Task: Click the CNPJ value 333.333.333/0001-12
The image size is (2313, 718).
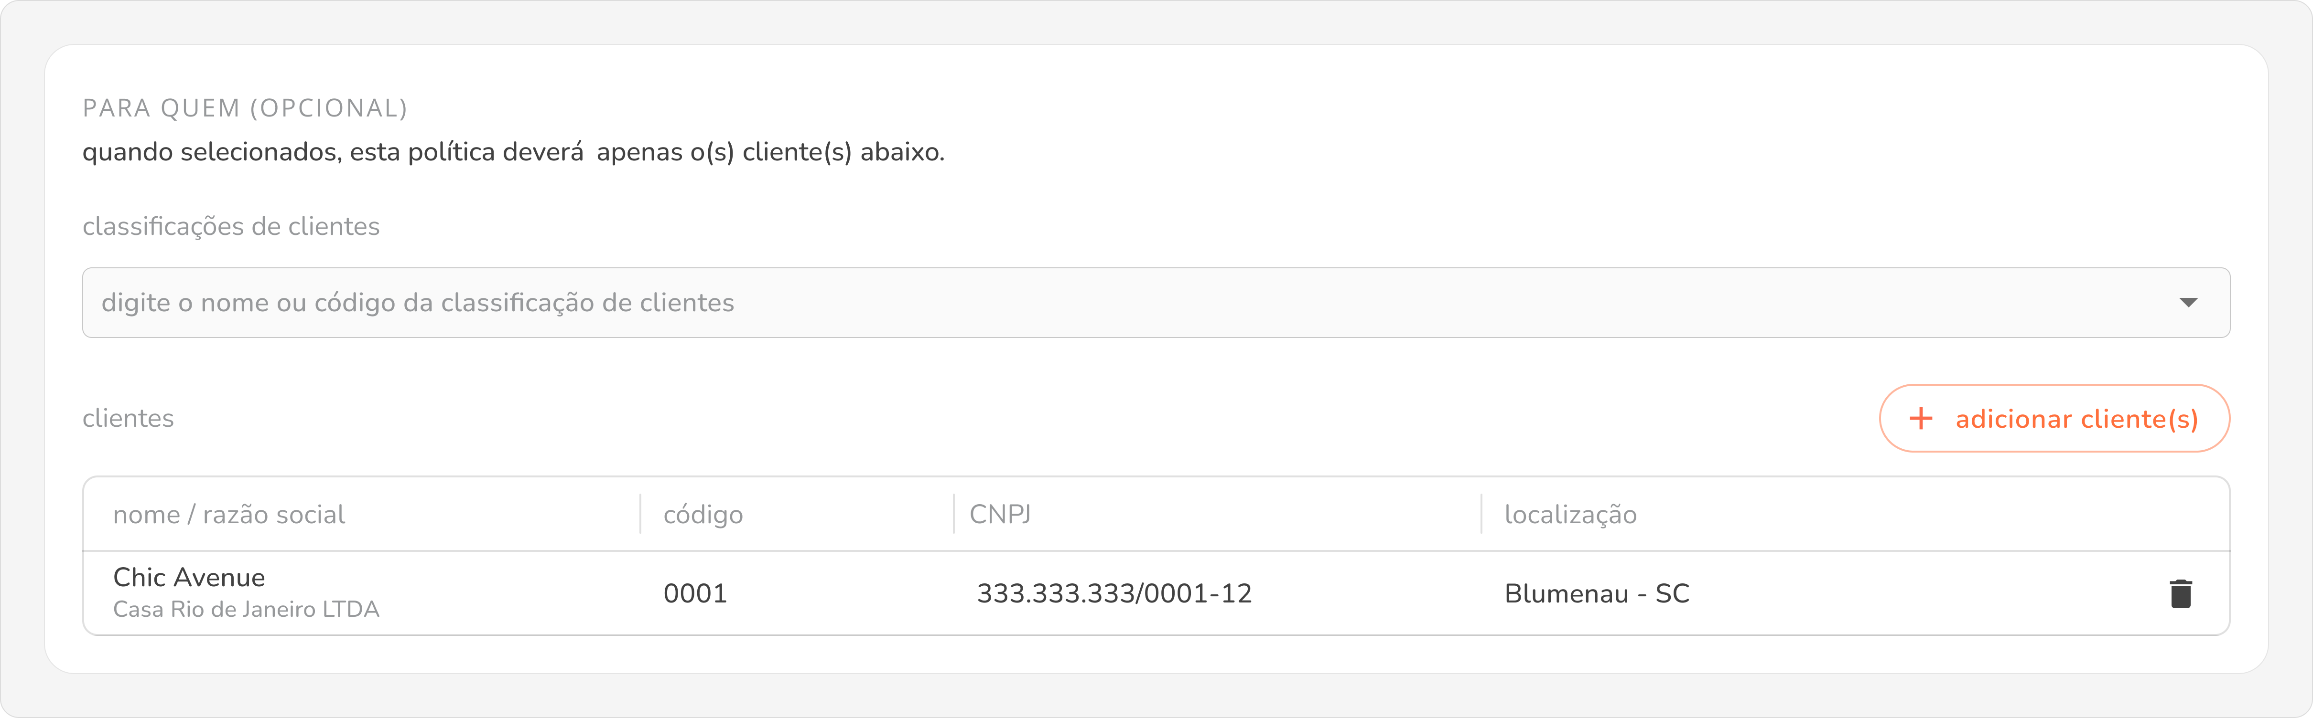Action: point(1113,593)
